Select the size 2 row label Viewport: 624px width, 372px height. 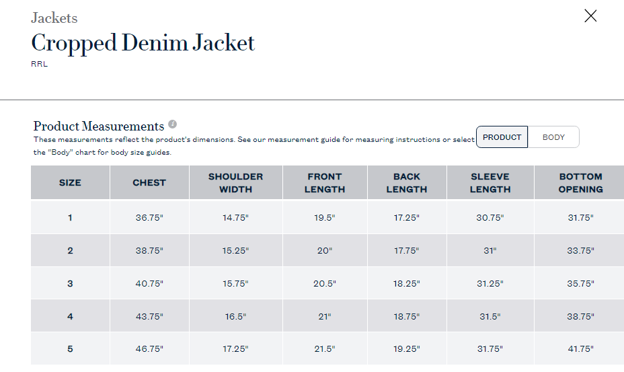pyautogui.click(x=70, y=250)
